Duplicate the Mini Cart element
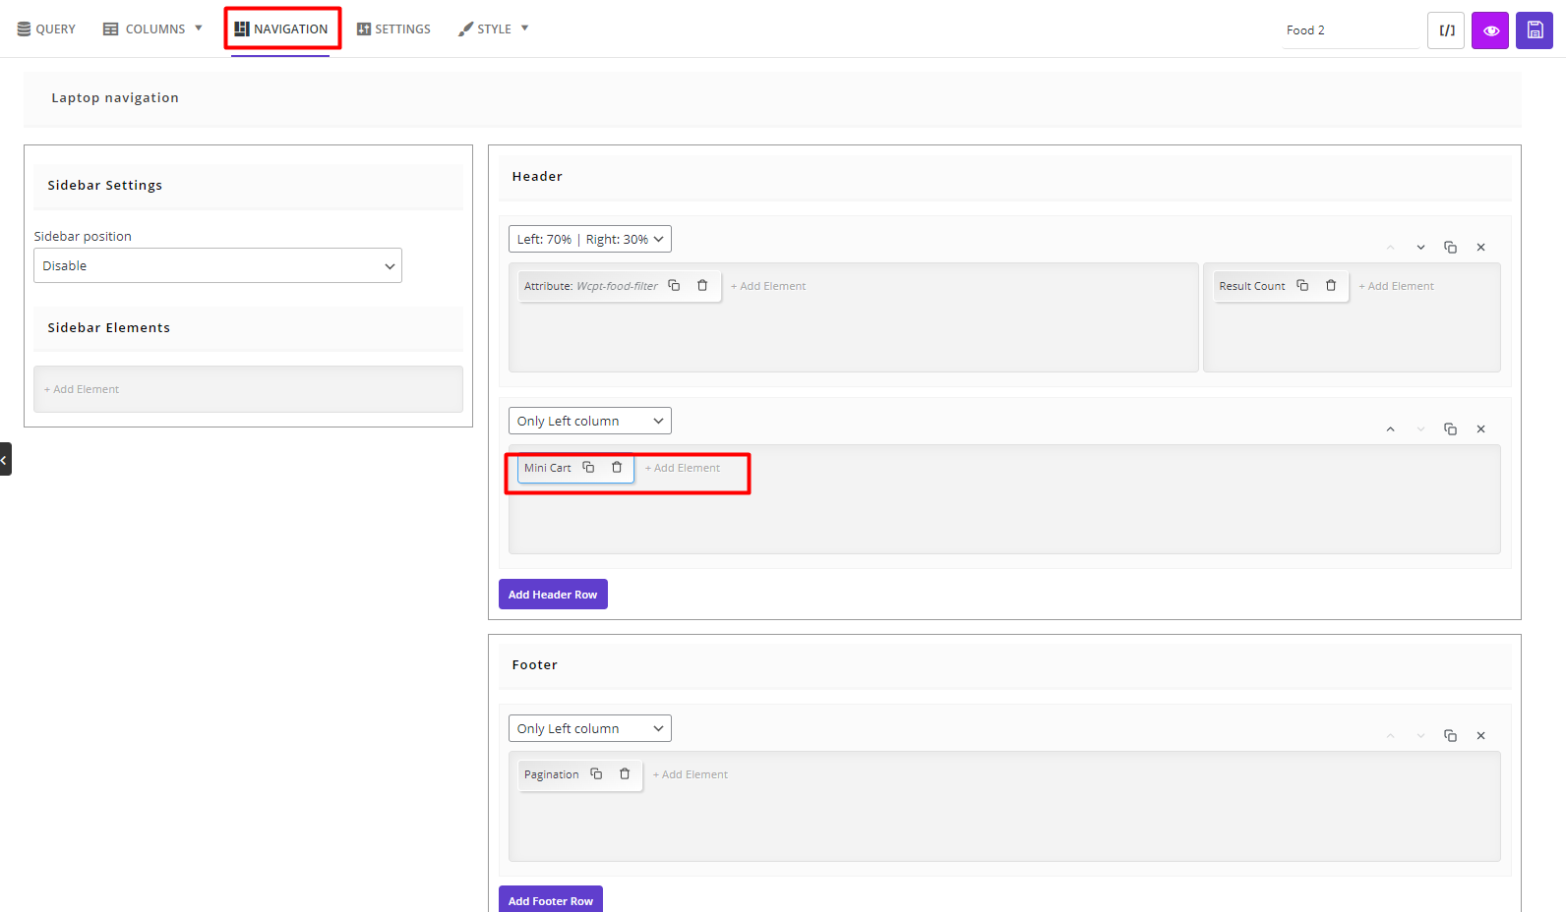The height and width of the screenshot is (912, 1566). [588, 468]
